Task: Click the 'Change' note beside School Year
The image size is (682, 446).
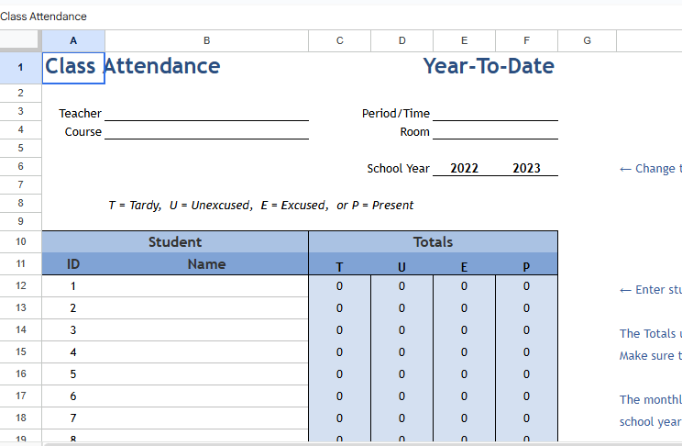Action: 650,169
